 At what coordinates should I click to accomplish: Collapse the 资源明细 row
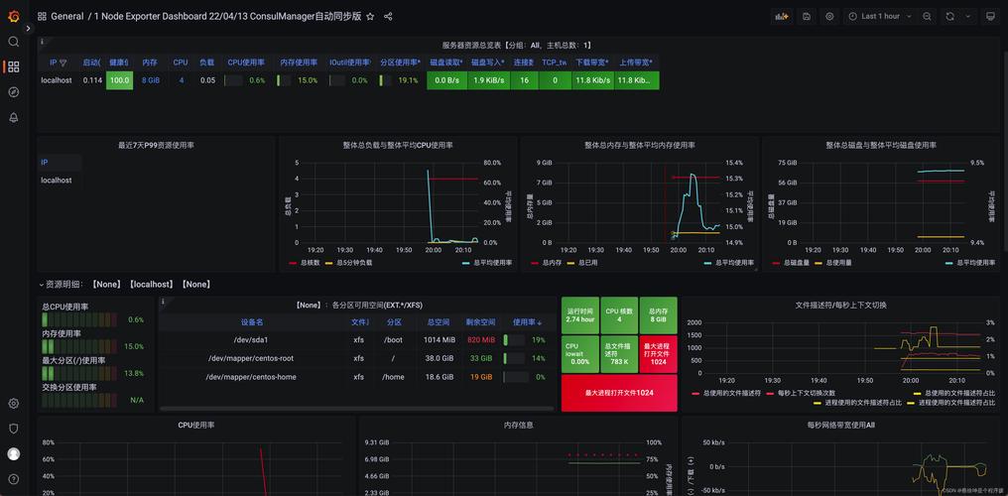42,285
